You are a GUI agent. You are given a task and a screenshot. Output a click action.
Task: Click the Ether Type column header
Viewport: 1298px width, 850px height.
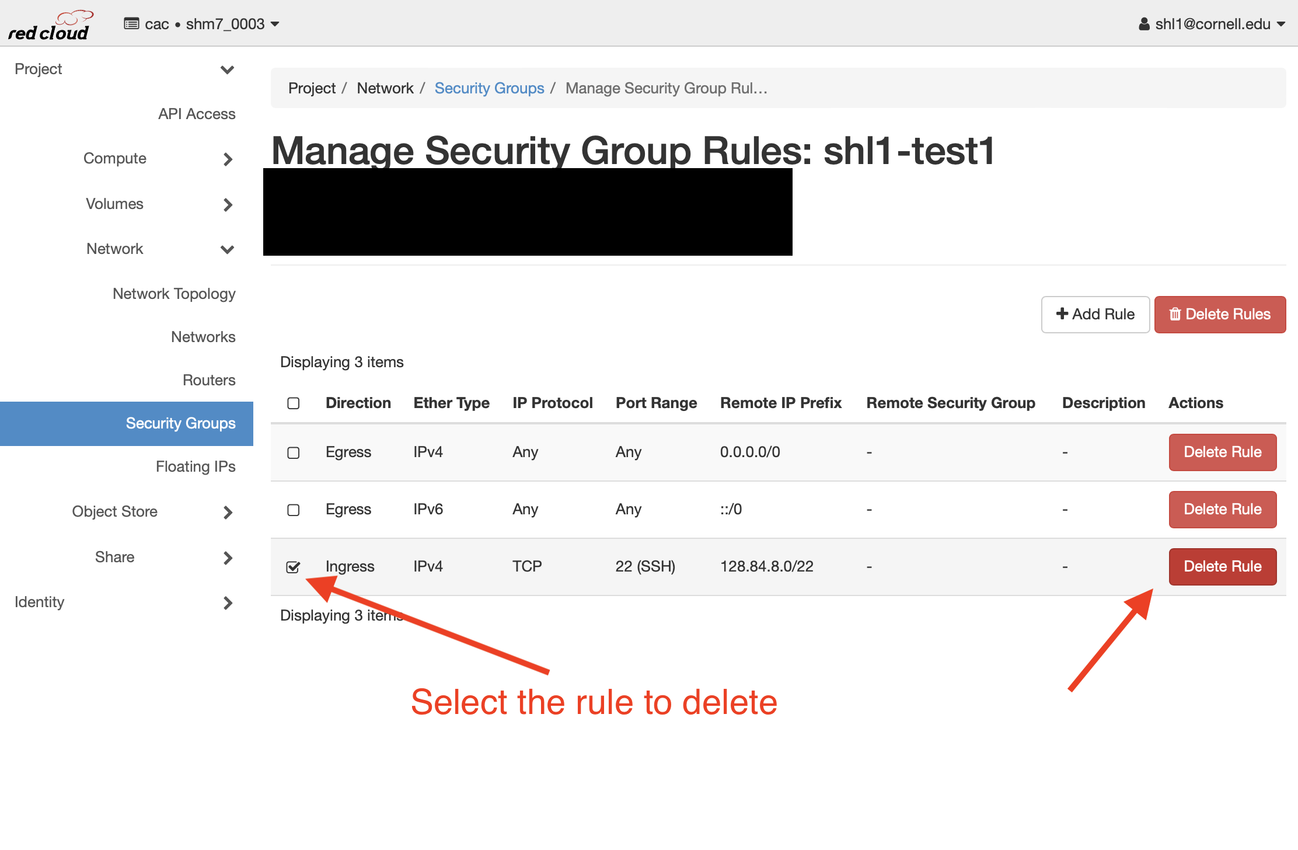coord(452,403)
